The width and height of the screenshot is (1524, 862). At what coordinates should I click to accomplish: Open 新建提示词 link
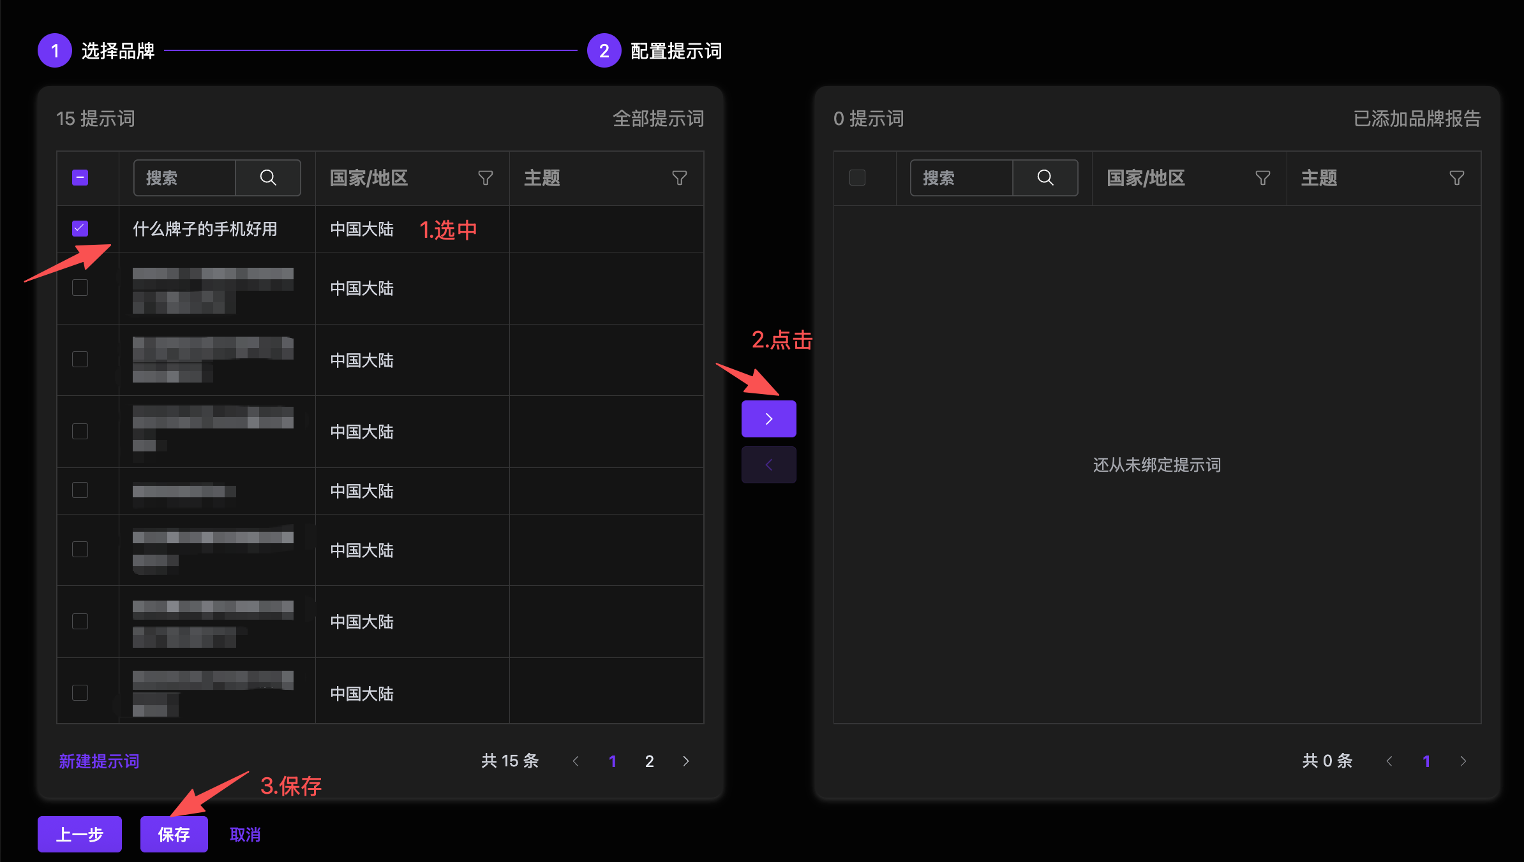point(98,761)
